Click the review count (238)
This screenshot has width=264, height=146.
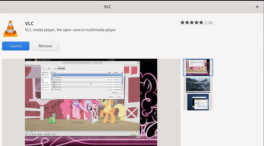[209, 23]
